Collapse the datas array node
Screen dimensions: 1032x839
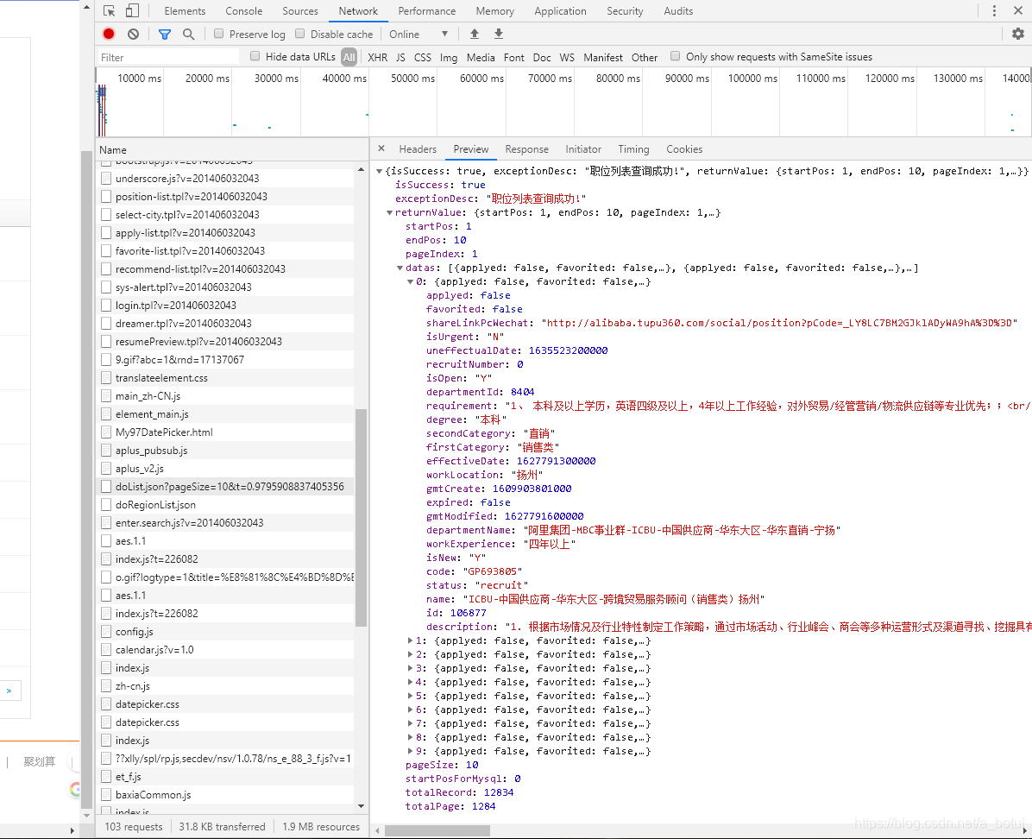400,268
